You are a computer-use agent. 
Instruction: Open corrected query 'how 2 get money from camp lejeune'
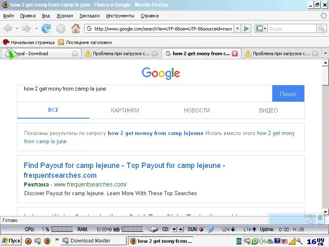[x=155, y=133]
